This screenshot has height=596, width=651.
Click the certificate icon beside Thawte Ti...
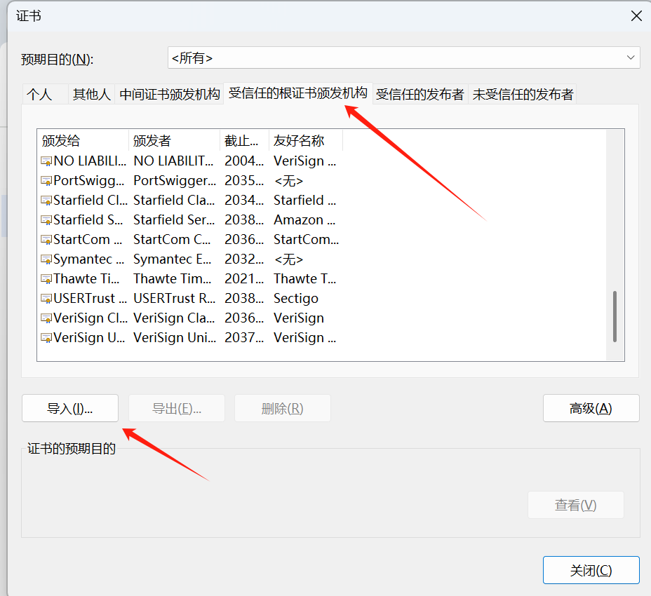[46, 278]
